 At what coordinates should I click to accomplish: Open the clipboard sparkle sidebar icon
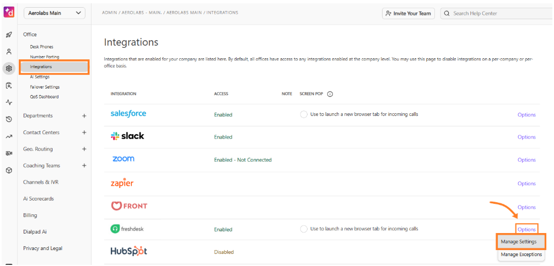pyautogui.click(x=9, y=85)
